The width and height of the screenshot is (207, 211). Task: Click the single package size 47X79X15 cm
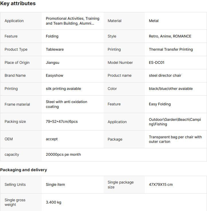pos(161,185)
